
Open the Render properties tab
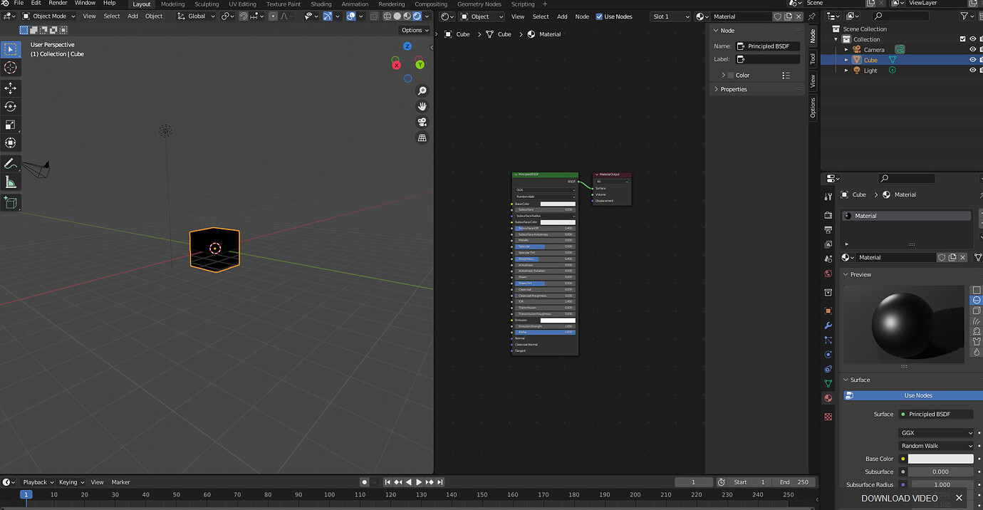pyautogui.click(x=828, y=214)
